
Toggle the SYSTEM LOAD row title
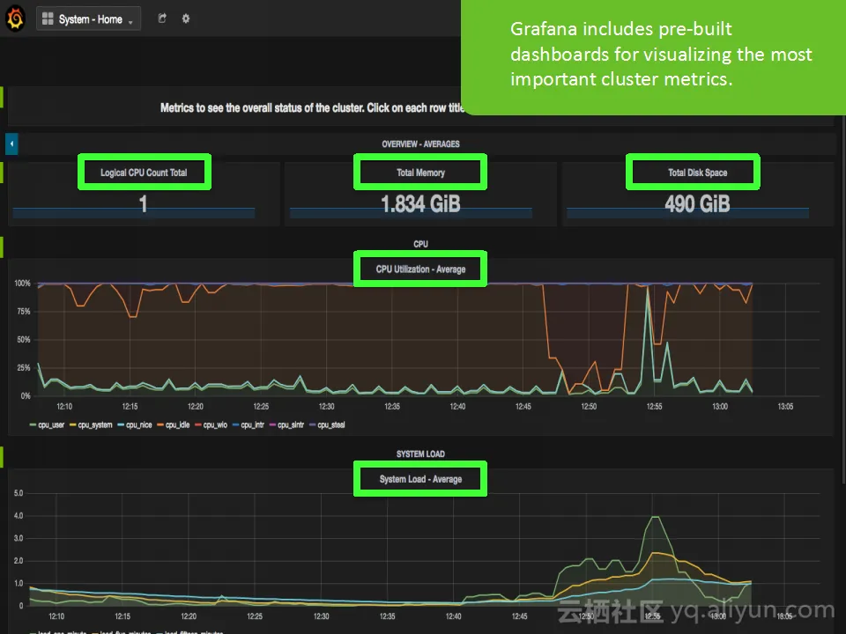coord(420,454)
